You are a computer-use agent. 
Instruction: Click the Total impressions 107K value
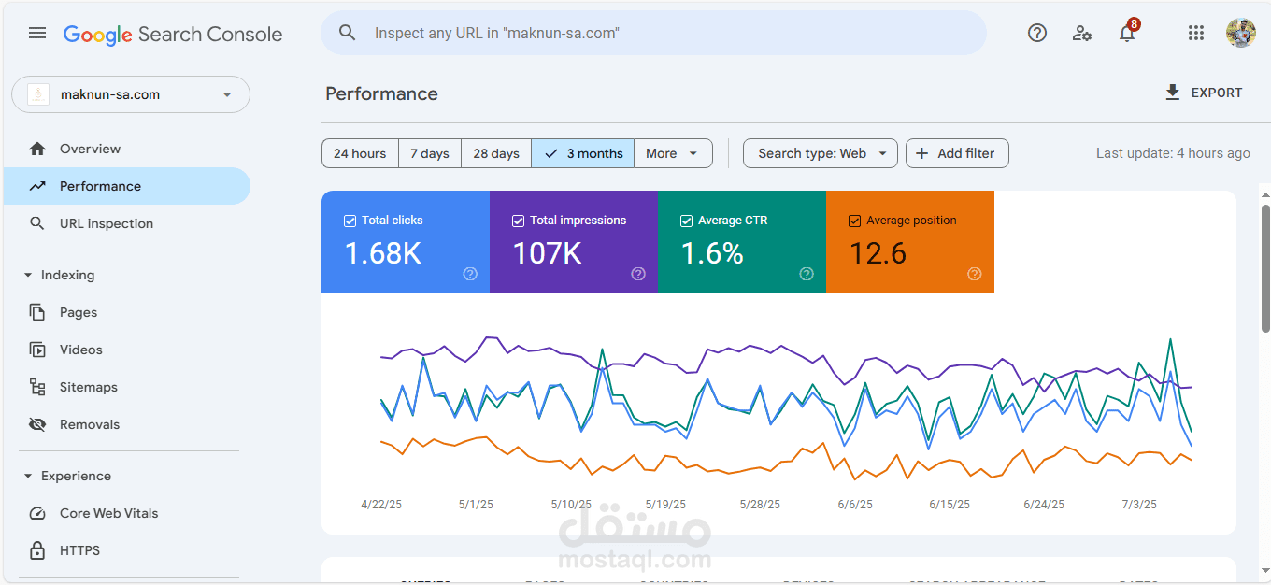point(547,252)
